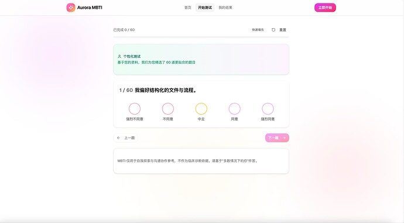The width and height of the screenshot is (404, 223).
Task: Click the left arrow icon before 上一题
Action: coord(118,138)
